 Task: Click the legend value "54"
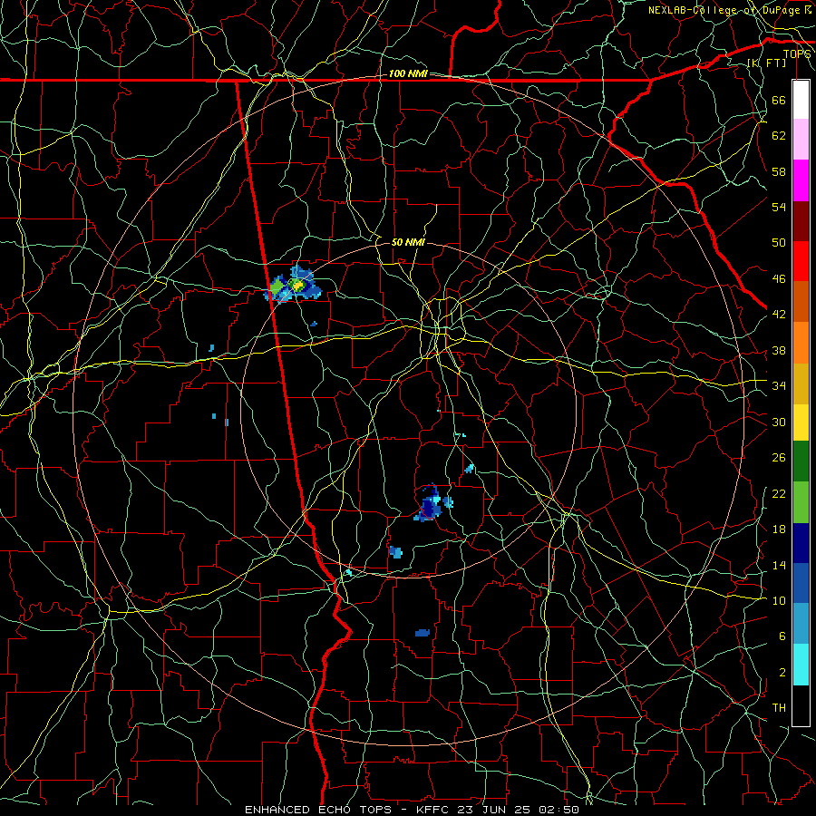tap(779, 207)
